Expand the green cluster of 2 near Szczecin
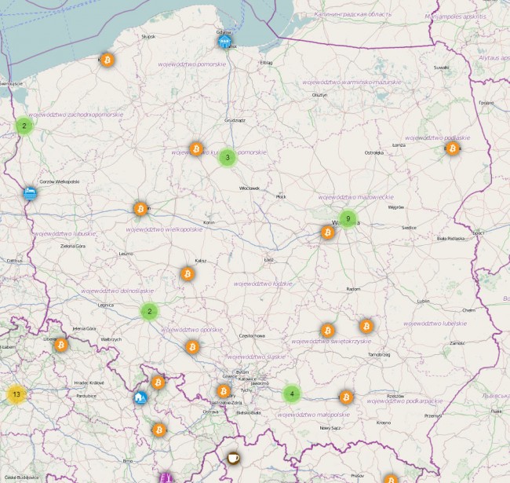The image size is (510, 483). [x=24, y=126]
